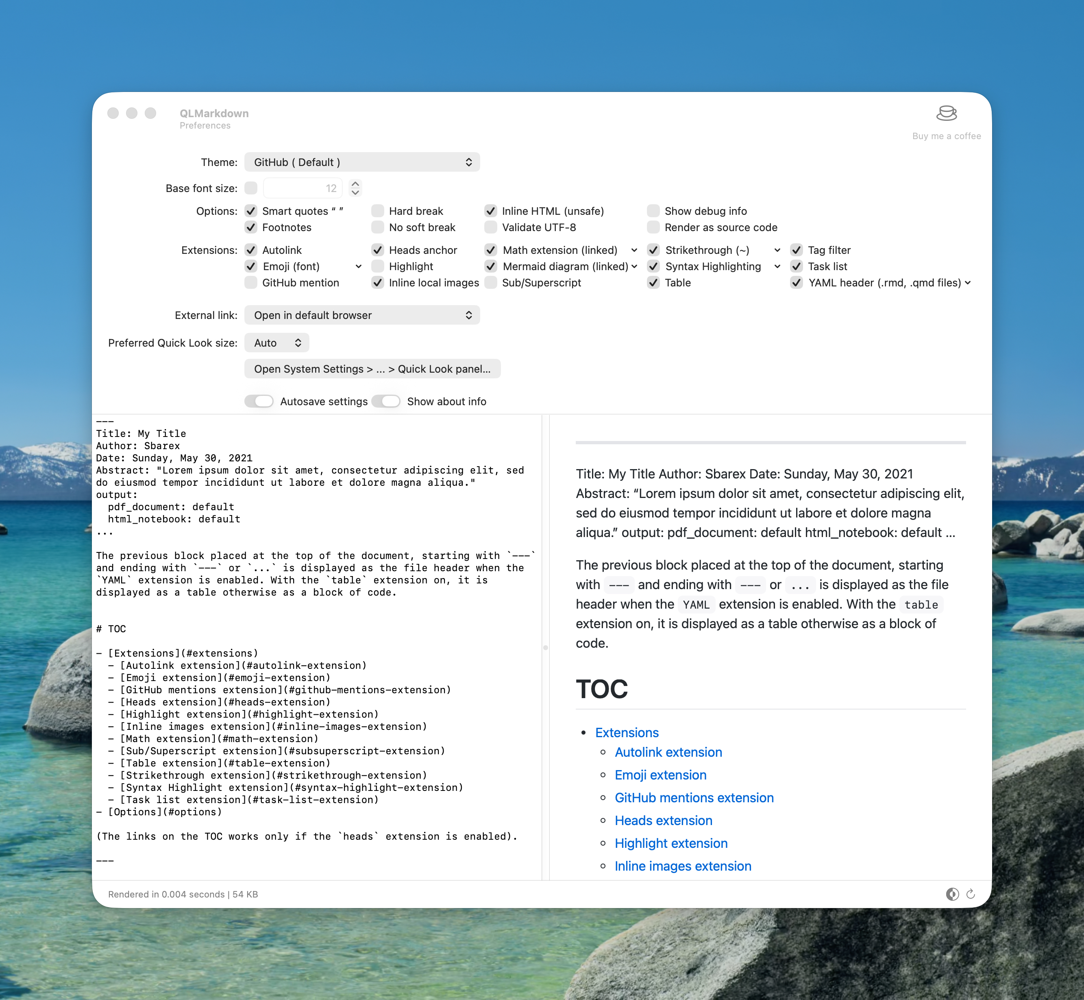Screen dimensions: 1084x1000
Task: Toggle Mermaid diagram (linked) checkbox
Action: [491, 266]
